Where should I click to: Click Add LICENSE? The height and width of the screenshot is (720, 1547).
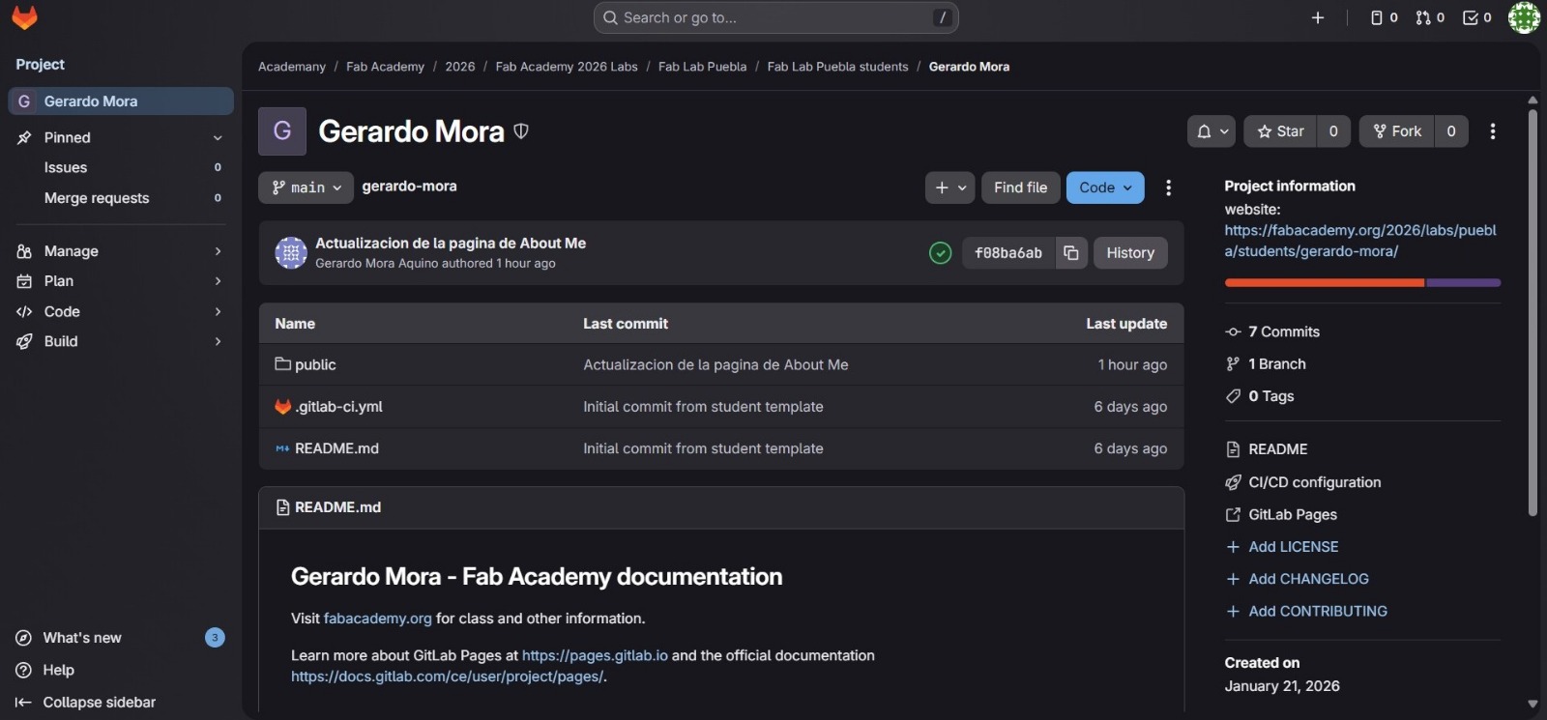tap(1293, 547)
